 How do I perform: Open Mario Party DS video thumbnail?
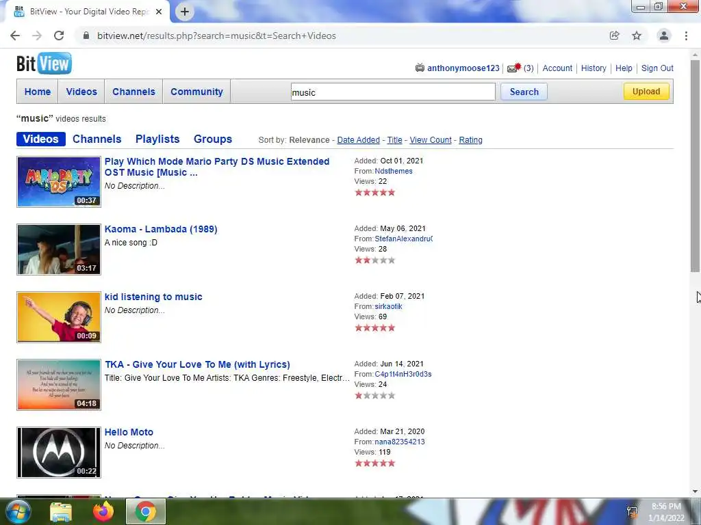coord(59,182)
